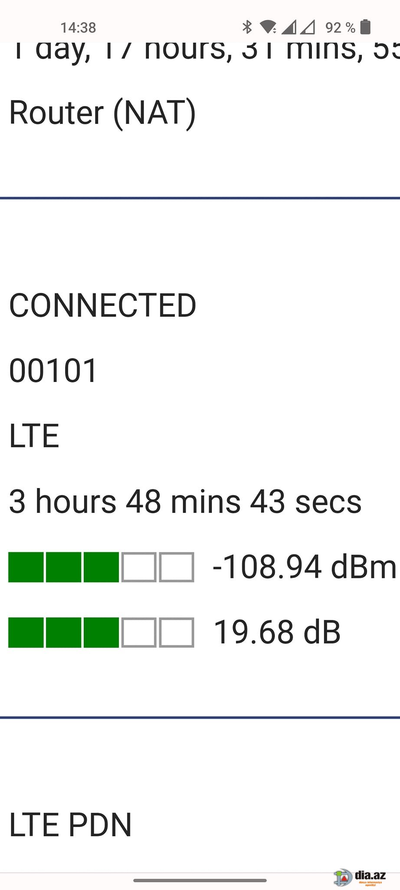This screenshot has width=400, height=890.
Task: Tap the 92 % battery percentage
Action: coord(340,28)
